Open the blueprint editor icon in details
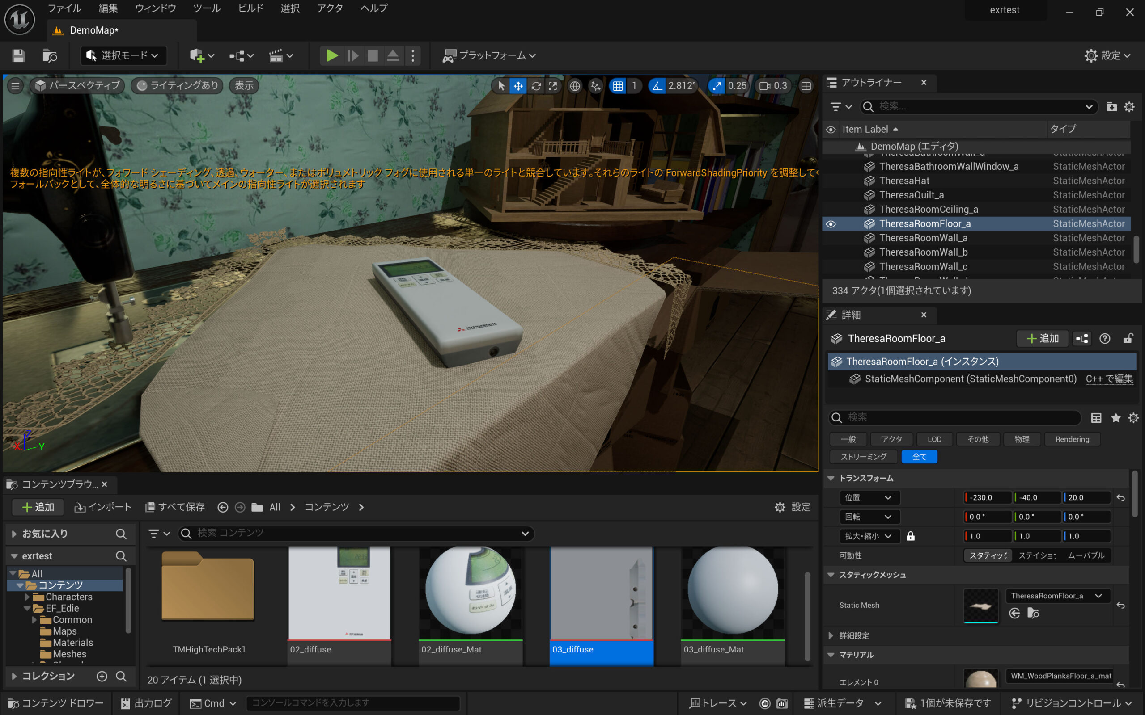Screen dimensions: 1145x715 tap(1081, 339)
